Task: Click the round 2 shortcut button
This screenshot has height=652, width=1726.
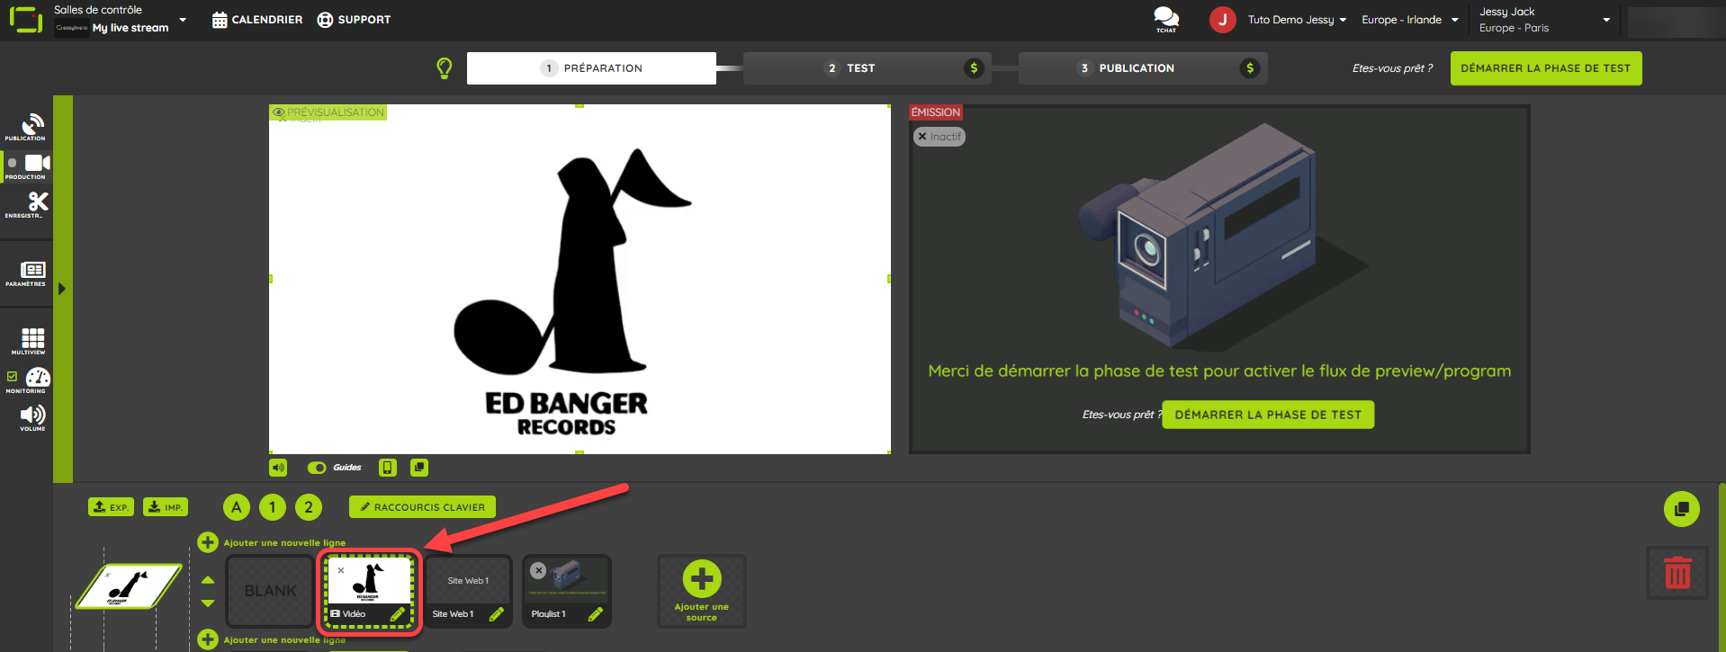Action: tap(309, 507)
